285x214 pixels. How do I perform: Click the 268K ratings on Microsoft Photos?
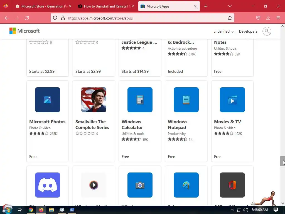53,133
